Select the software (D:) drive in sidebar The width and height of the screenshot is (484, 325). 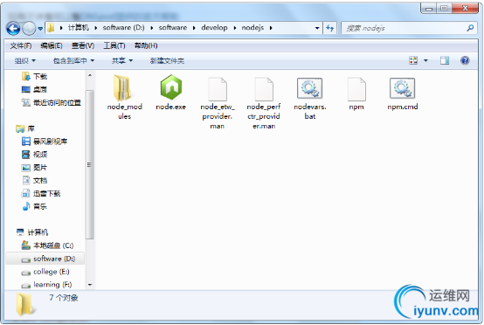click(x=45, y=259)
